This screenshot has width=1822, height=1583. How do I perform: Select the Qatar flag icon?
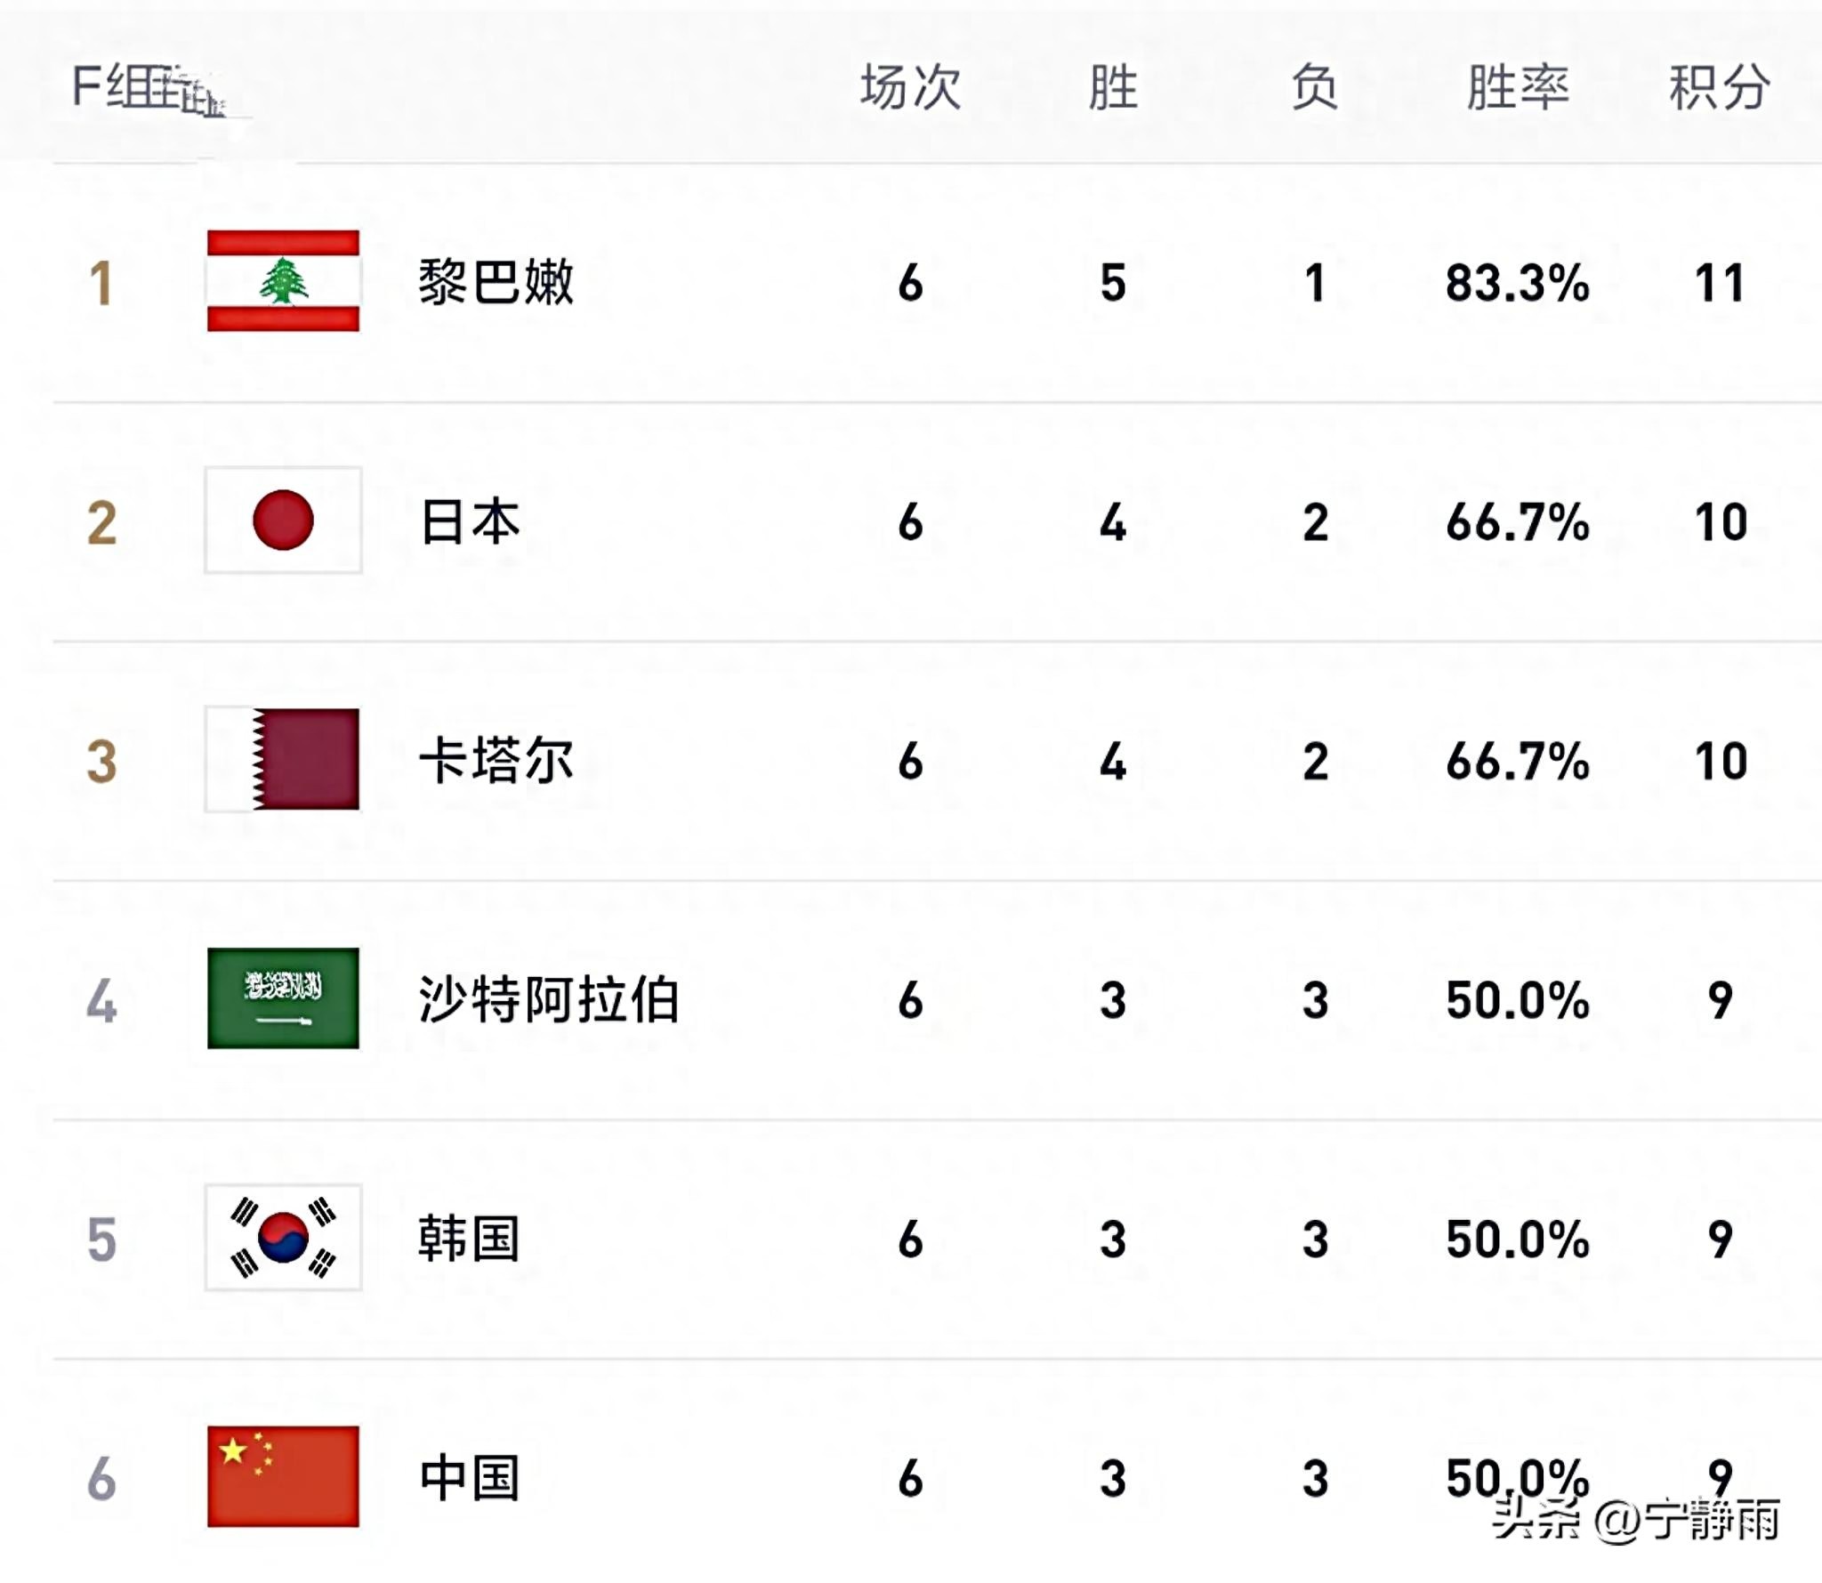[283, 759]
